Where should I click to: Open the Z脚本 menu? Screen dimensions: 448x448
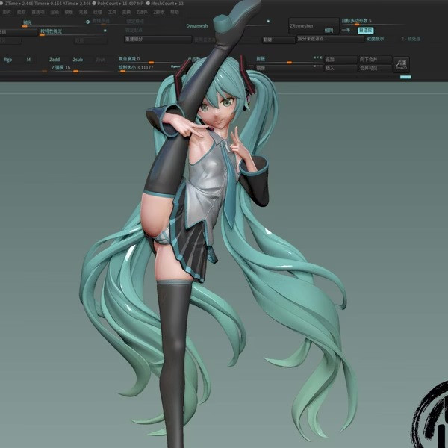tap(159, 12)
